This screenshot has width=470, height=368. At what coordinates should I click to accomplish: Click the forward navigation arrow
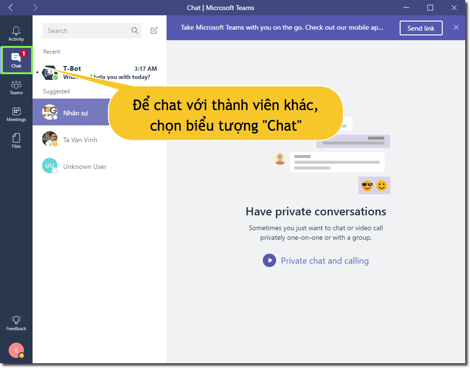(x=35, y=8)
